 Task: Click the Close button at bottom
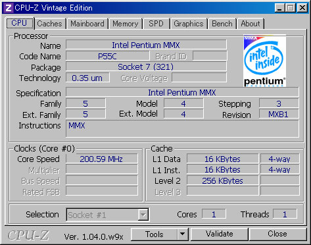(x=277, y=234)
